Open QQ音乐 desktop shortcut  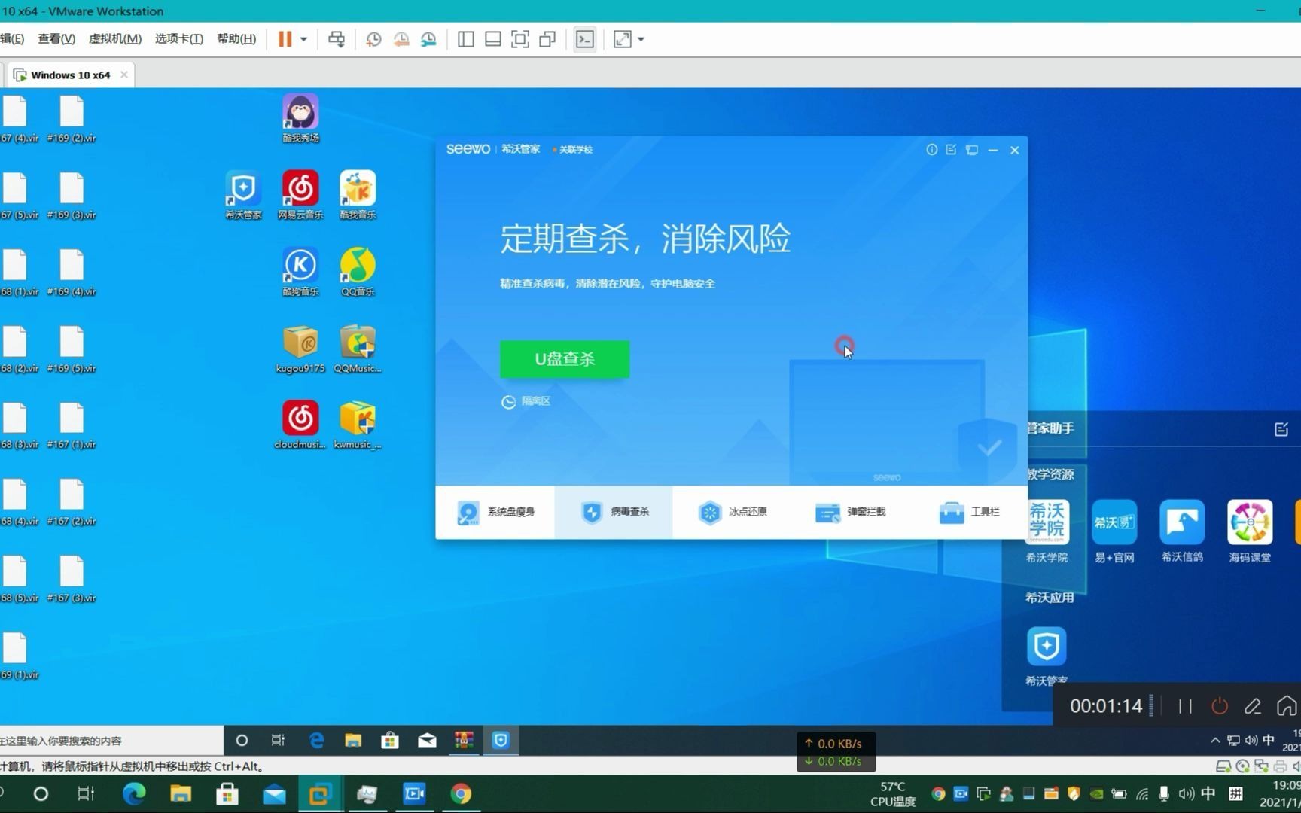pyautogui.click(x=358, y=271)
